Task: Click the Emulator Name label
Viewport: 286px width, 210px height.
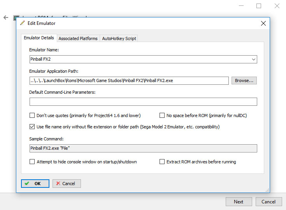Action: pyautogui.click(x=44, y=50)
